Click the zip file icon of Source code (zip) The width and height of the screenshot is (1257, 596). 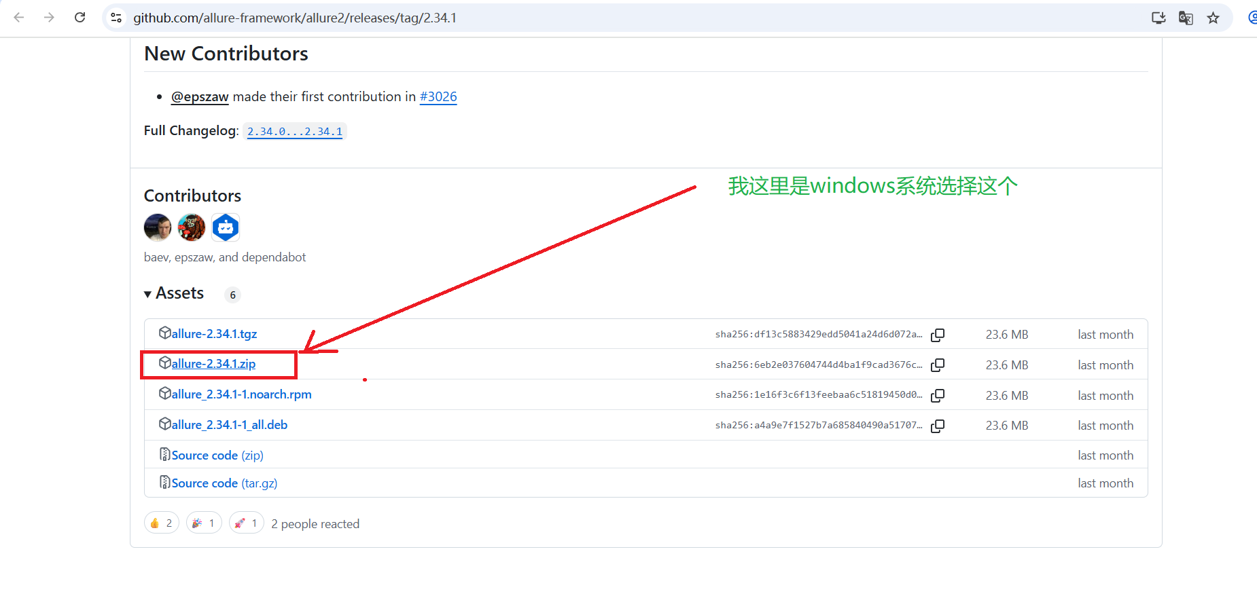pyautogui.click(x=164, y=454)
